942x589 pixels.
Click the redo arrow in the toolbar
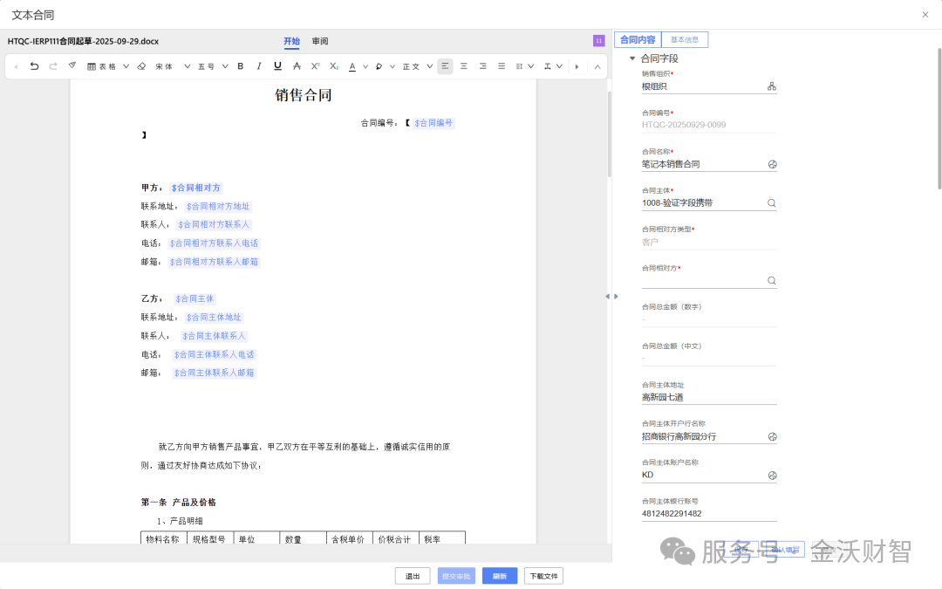(53, 66)
